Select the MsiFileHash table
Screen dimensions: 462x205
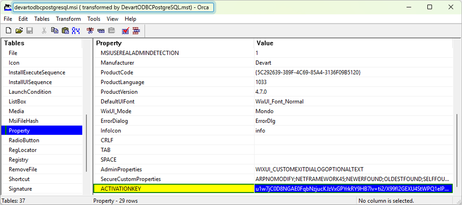(x=42, y=121)
